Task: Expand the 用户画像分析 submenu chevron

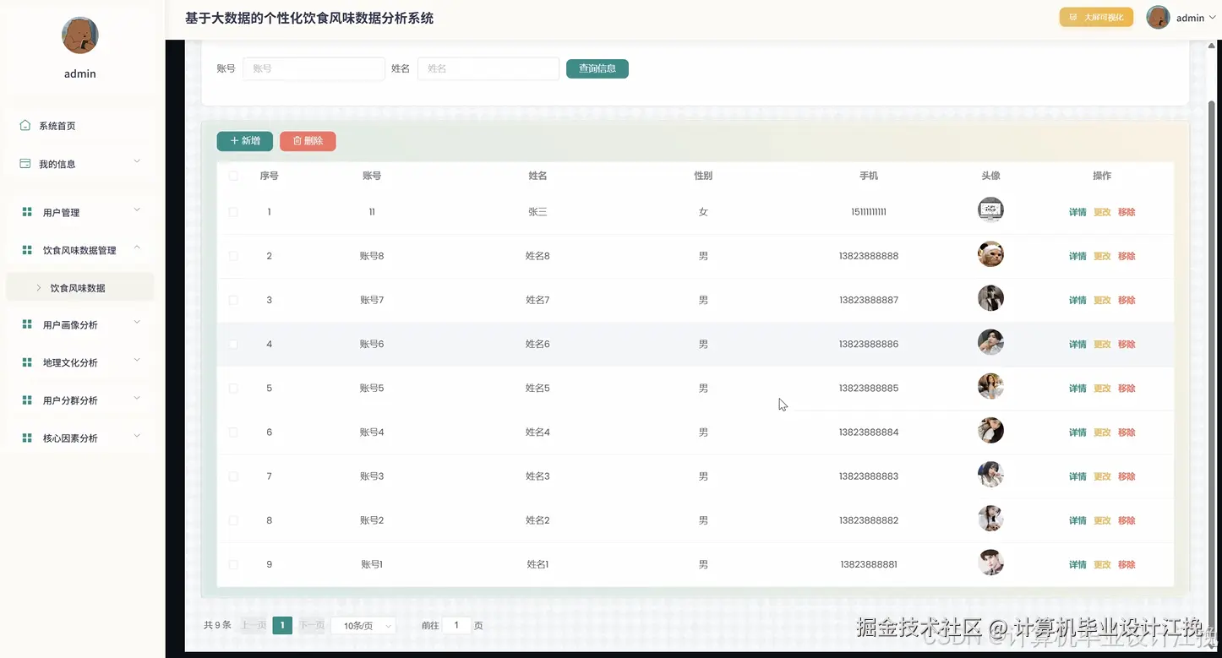Action: (137, 322)
